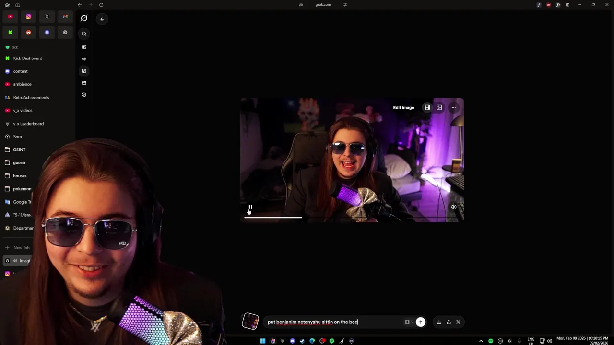
Task: Open the Instagram pinned tab tile
Action: click(x=28, y=17)
